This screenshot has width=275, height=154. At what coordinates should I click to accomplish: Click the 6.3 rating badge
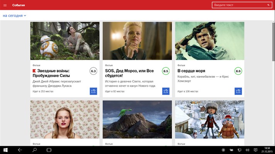[x=93, y=71]
